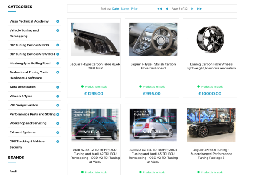Open Mustangdyne Rolling Road link

(x=30, y=63)
